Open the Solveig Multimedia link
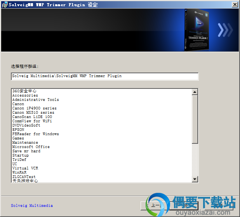This screenshot has height=217, width=240. click(32, 205)
